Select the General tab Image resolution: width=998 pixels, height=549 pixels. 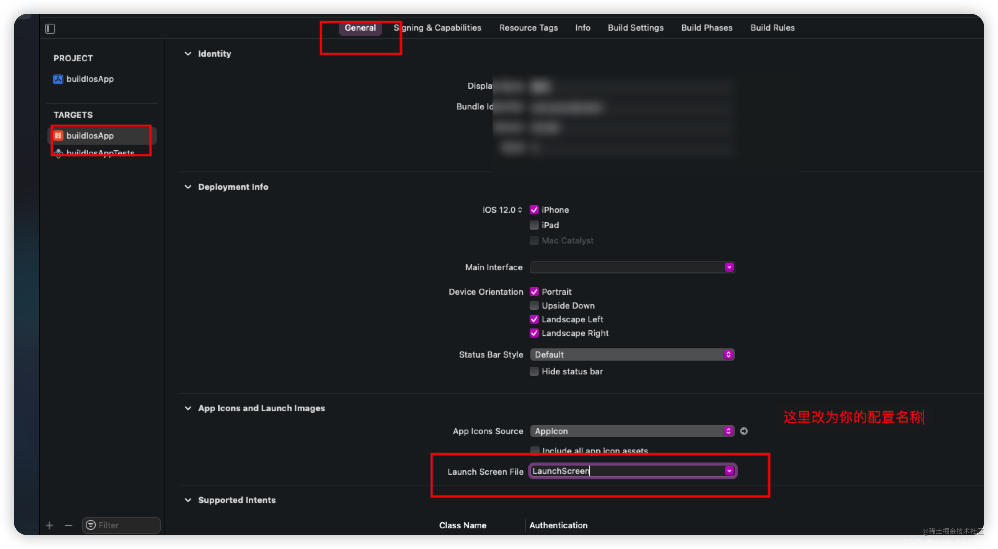click(358, 28)
